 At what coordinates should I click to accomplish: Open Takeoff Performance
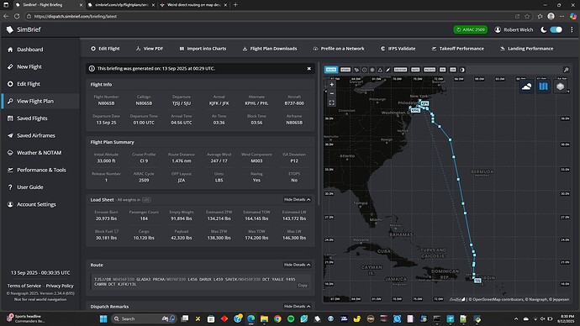coord(457,49)
